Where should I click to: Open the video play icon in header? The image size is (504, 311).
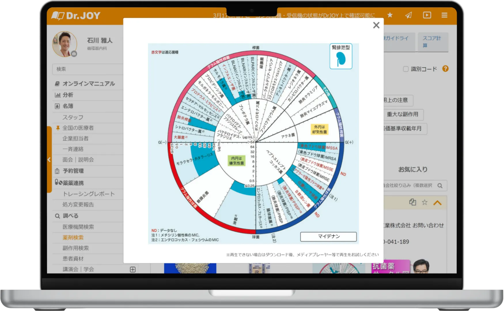[427, 15]
